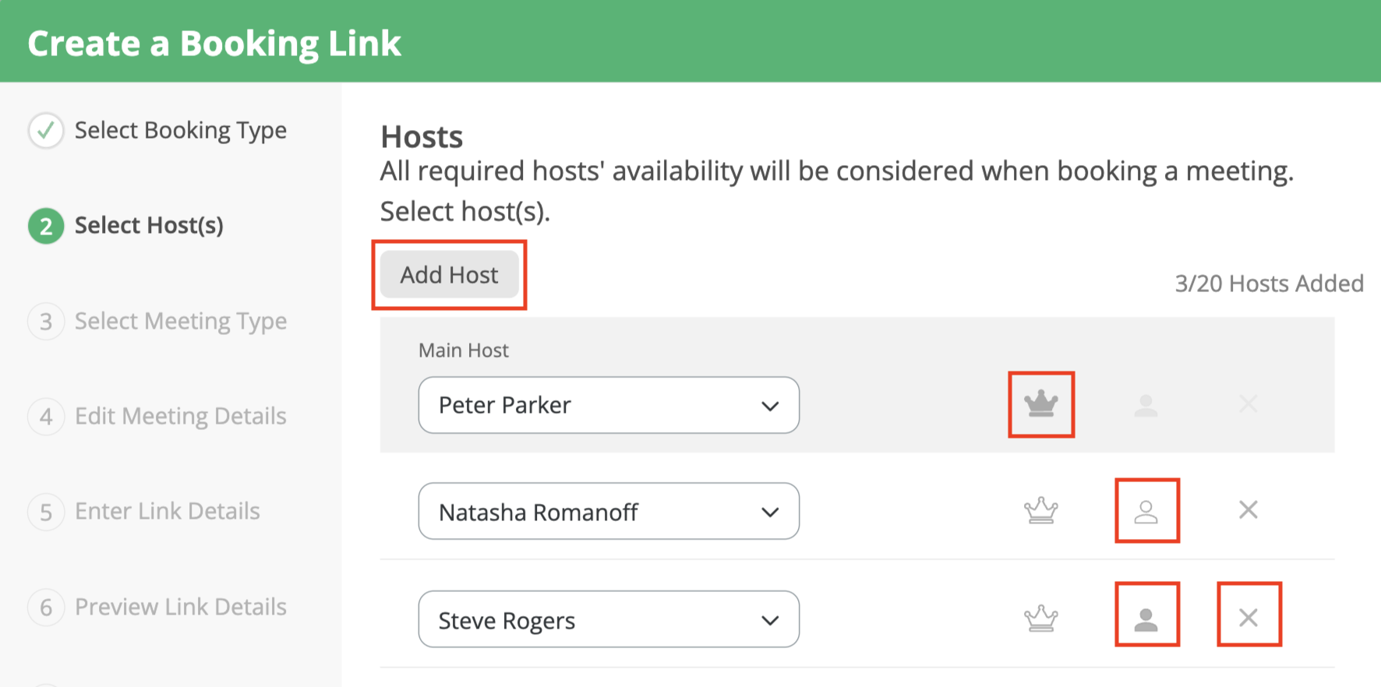Go to Enter Link Details step
1381x687 pixels.
[x=168, y=511]
